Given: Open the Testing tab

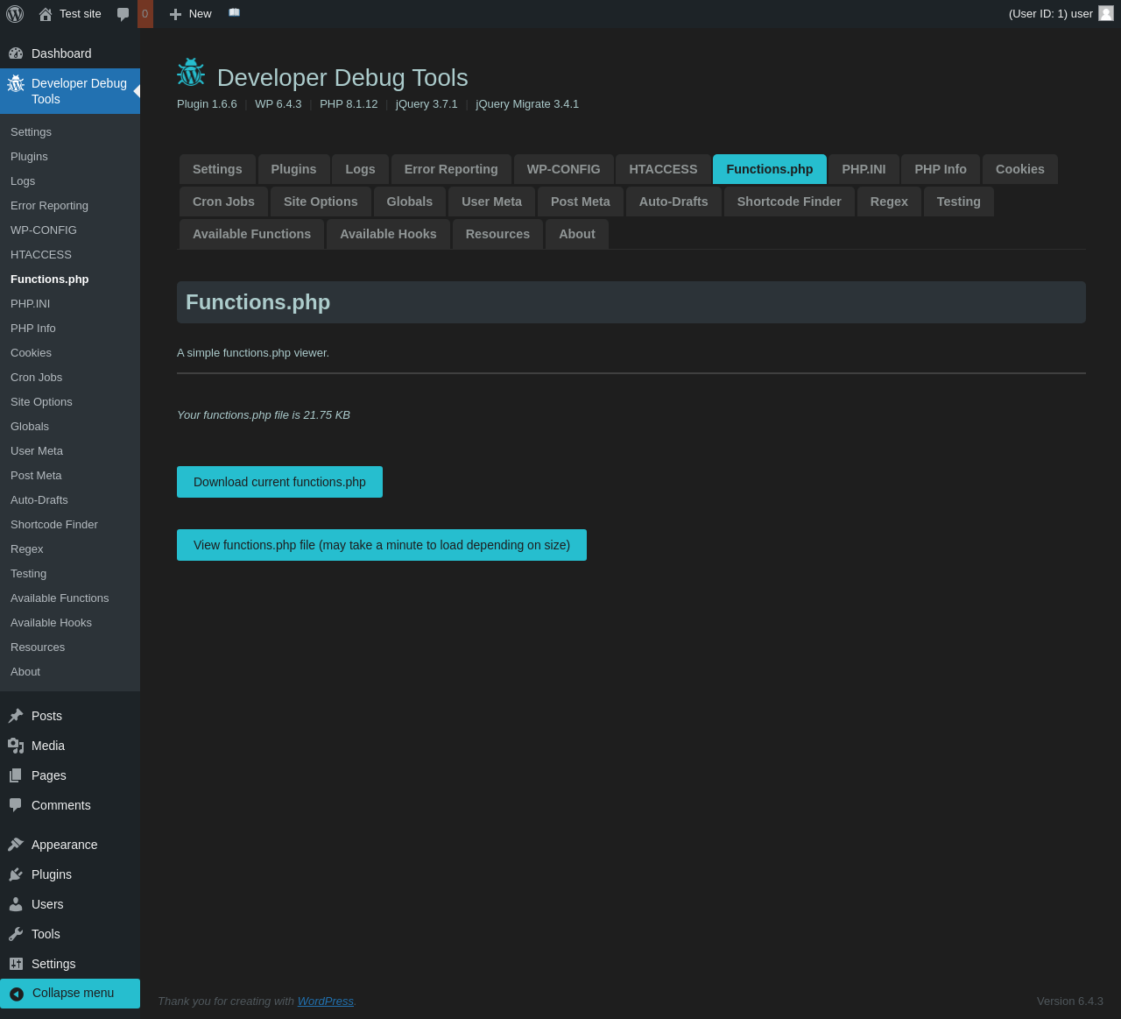Looking at the screenshot, I should [959, 202].
